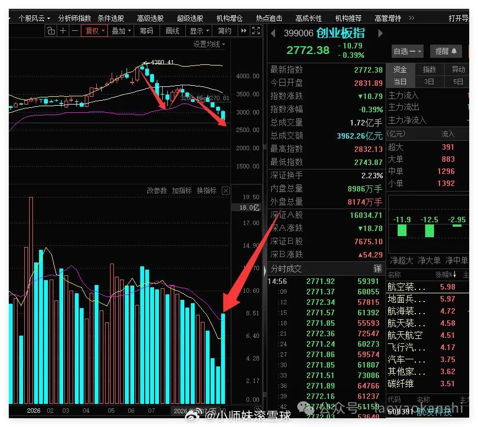Open 个股风云 menu
Screen dimensions: 478x427
pyautogui.click(x=34, y=18)
